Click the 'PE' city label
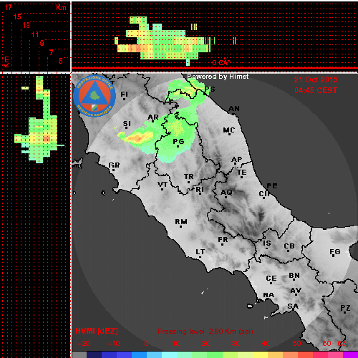 272,185
